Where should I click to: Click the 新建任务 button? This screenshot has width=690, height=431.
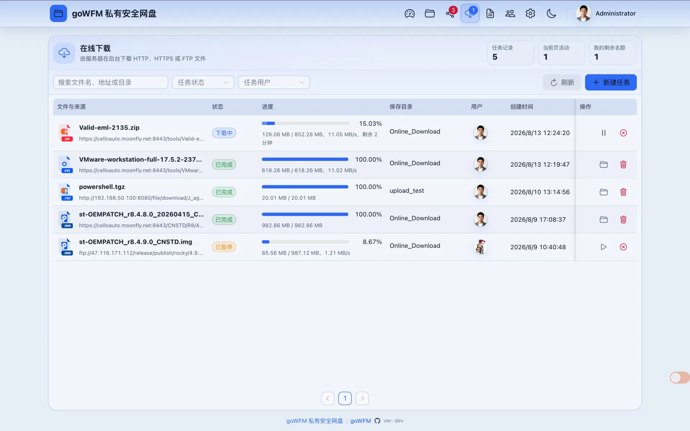611,82
